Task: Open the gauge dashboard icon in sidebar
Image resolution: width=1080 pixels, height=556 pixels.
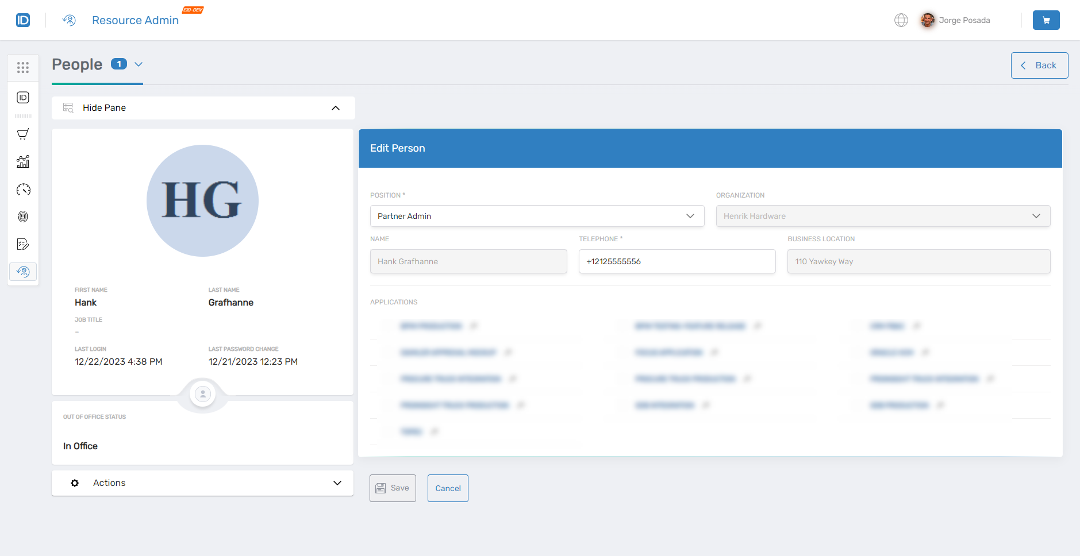Action: (23, 189)
